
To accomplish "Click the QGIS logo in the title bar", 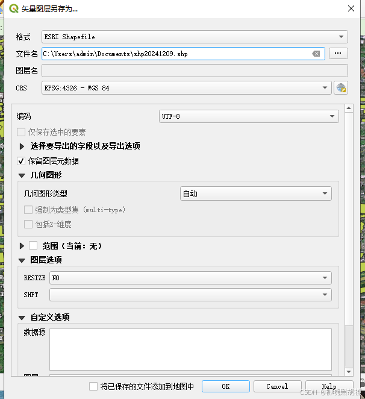I will [14, 8].
